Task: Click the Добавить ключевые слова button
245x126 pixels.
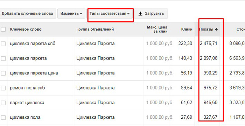Action: coord(28,14)
